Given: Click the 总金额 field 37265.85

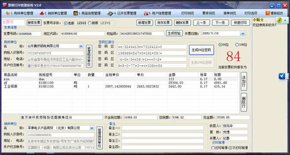Looking at the screenshot, I should (x=233, y=117).
